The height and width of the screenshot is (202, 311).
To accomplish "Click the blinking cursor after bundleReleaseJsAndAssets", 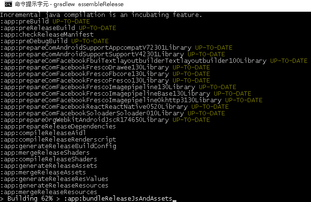I will pos(174,199).
